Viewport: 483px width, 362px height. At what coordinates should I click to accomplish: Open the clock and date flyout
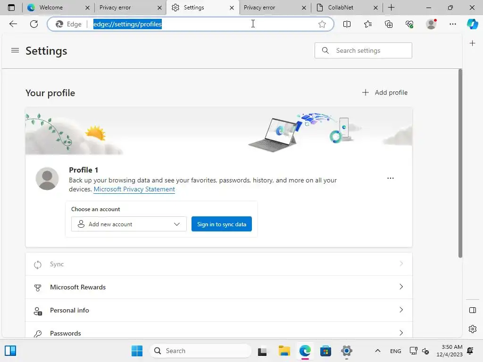[x=450, y=351]
